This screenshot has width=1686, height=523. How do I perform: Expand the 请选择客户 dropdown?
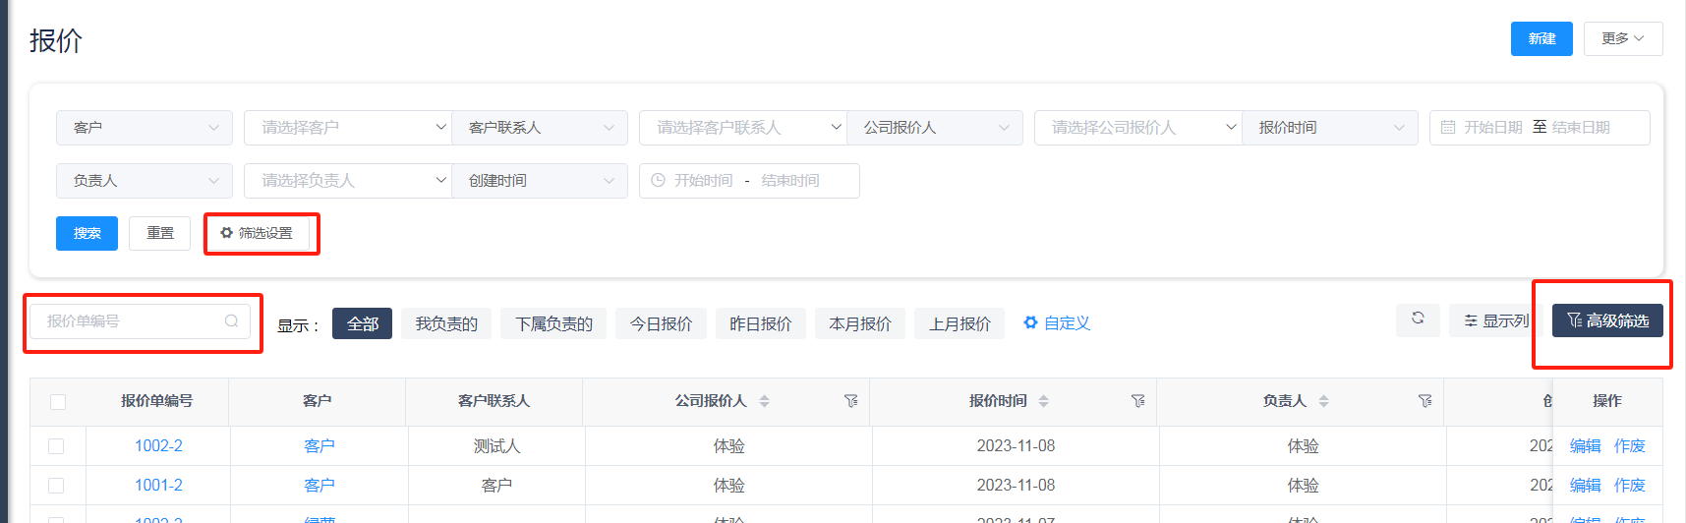click(347, 128)
